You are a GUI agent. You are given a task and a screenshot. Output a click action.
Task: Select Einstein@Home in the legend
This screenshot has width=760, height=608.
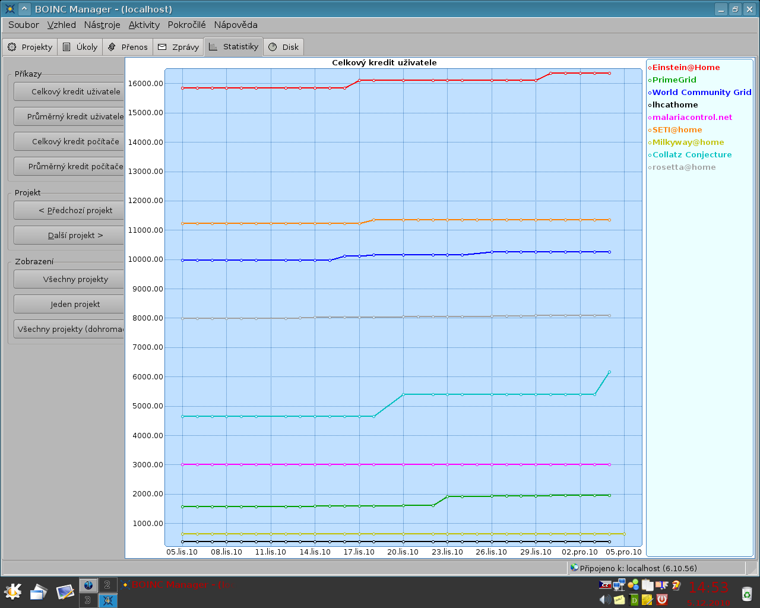(x=684, y=68)
